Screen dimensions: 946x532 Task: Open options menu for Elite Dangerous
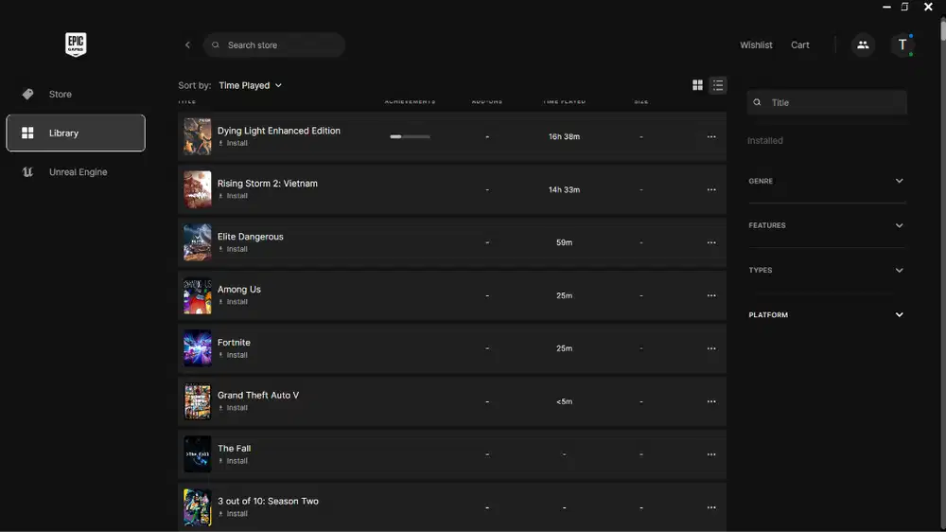point(711,242)
